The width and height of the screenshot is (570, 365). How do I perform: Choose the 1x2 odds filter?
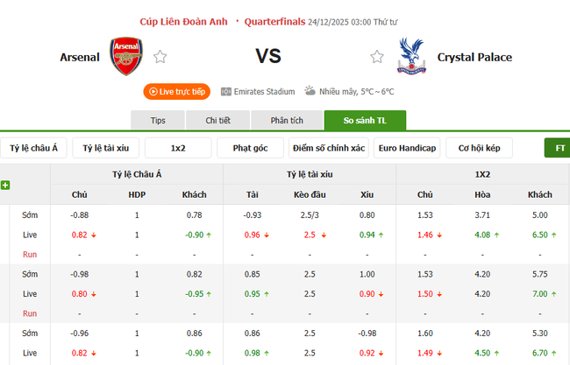pyautogui.click(x=178, y=148)
